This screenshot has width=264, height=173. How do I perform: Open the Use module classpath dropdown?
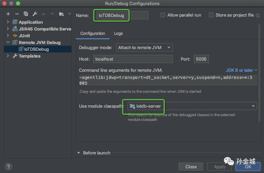coord(192,106)
